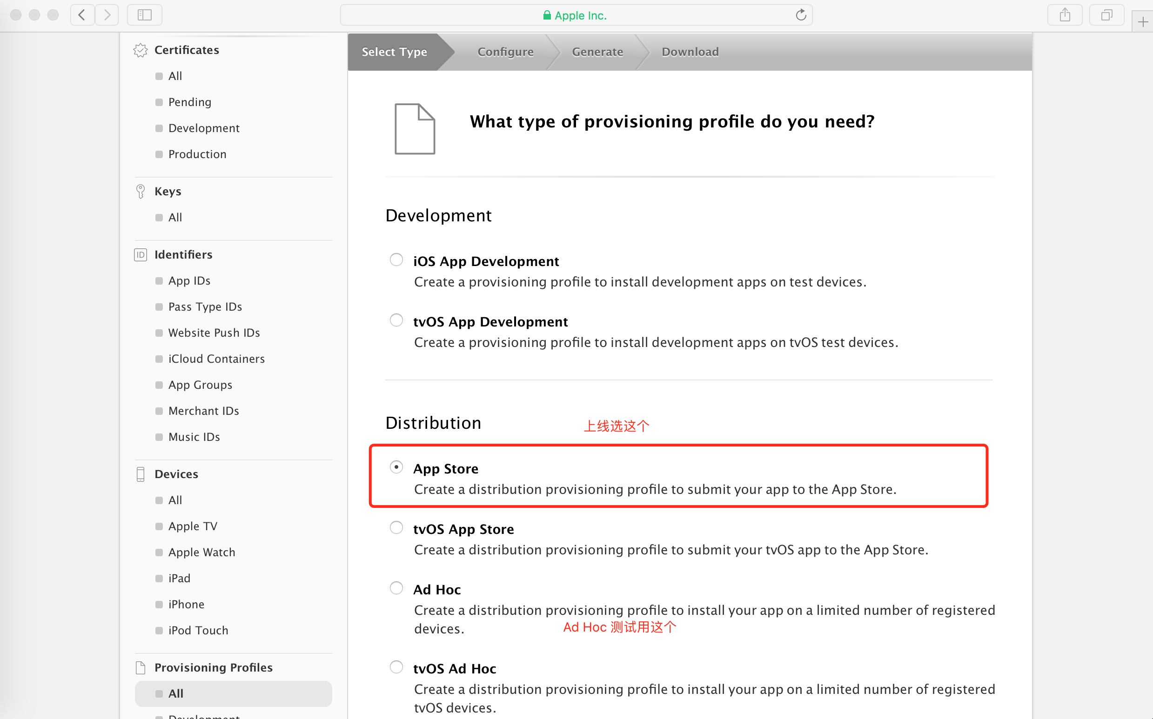Click the Ad Hoc option label
Image resolution: width=1153 pixels, height=719 pixels.
tap(437, 590)
